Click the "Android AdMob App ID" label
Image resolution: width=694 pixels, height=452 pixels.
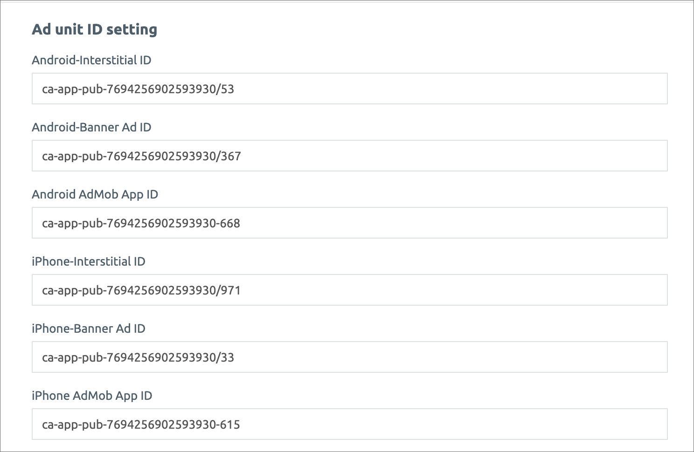[x=95, y=194]
